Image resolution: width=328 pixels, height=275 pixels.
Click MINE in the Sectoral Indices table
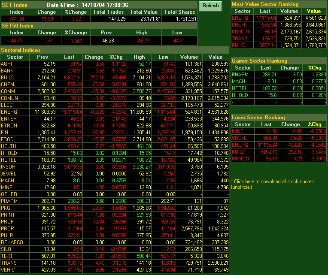tap(7, 187)
